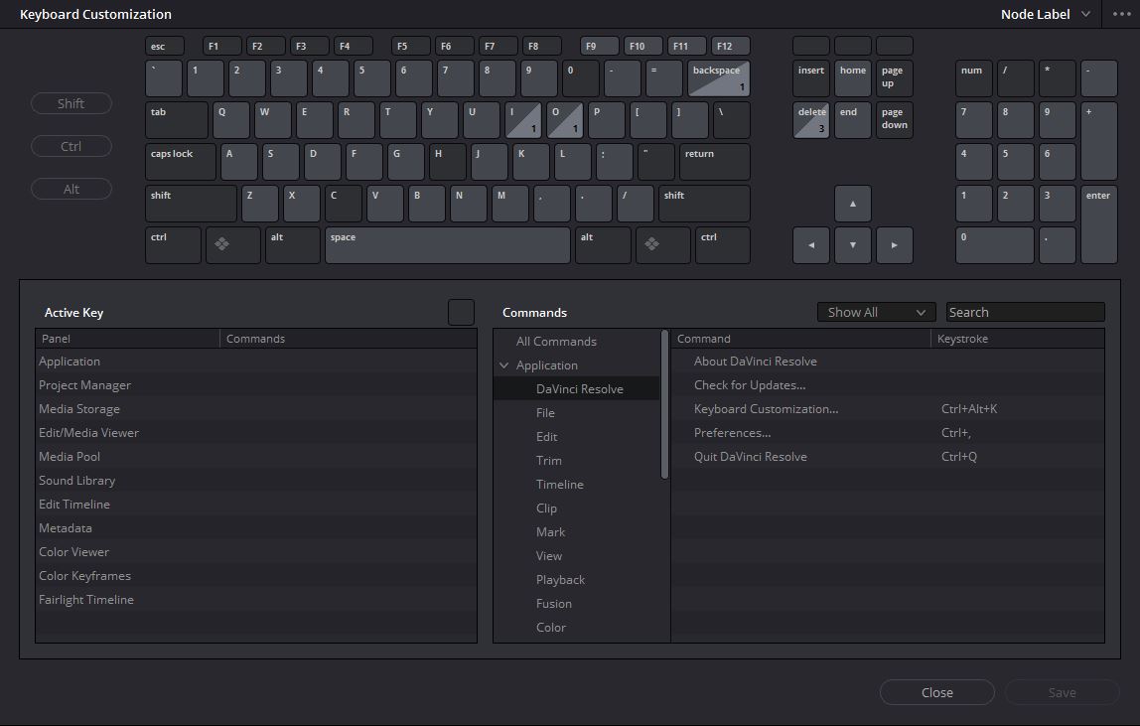Click the esc key
Image resolution: width=1140 pixels, height=726 pixels.
pyautogui.click(x=164, y=46)
